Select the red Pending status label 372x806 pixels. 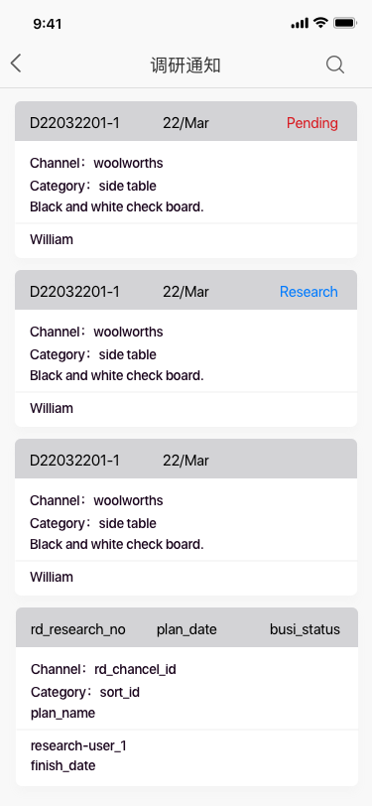point(312,123)
